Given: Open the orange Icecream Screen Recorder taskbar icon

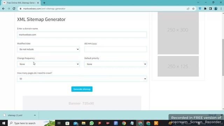Looking at the screenshot, I should coord(156,123).
